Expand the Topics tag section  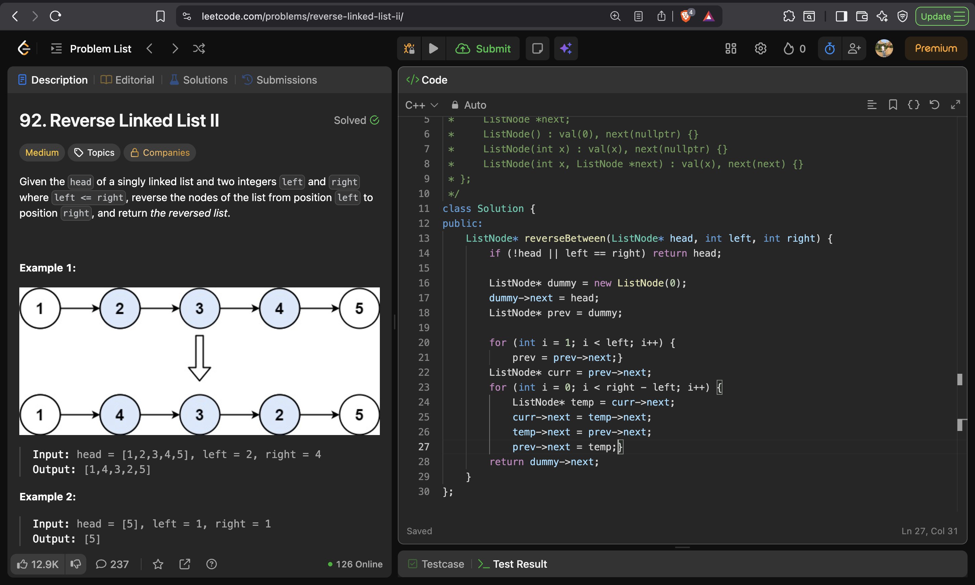[x=94, y=153]
